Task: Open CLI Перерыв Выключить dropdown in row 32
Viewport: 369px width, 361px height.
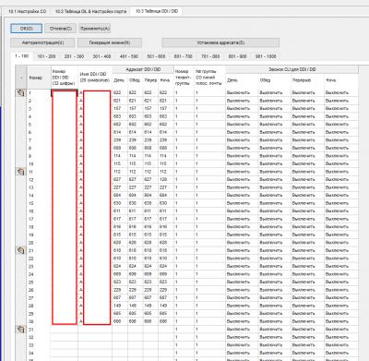Action: click(307, 337)
